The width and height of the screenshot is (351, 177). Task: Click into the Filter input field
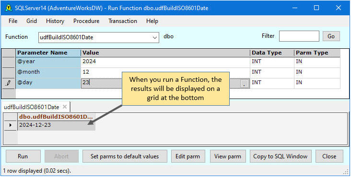(299, 36)
